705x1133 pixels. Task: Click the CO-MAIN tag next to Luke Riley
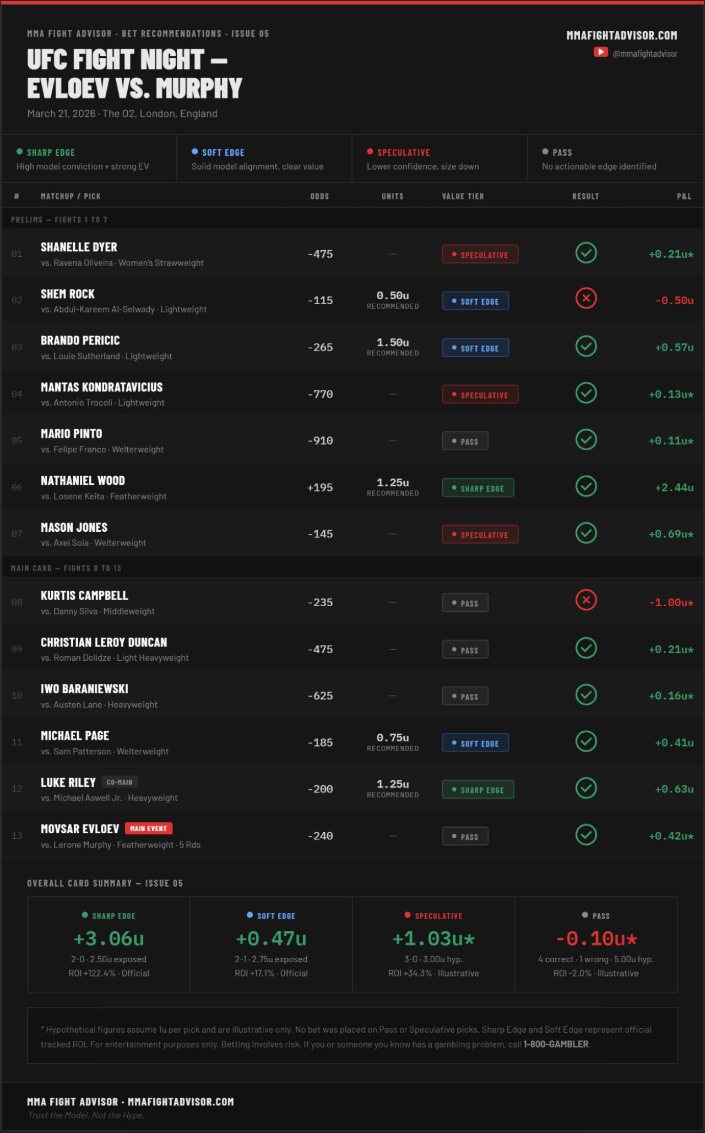pos(120,782)
